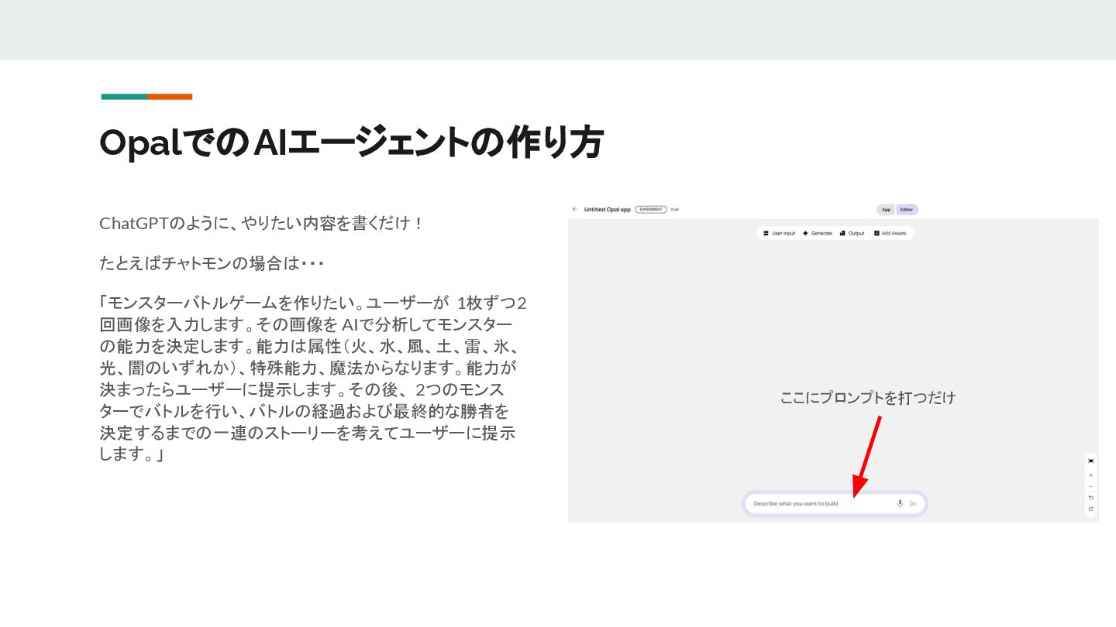The width and height of the screenshot is (1116, 627).
Task: Click the Untitled Opal app title
Action: (x=608, y=209)
